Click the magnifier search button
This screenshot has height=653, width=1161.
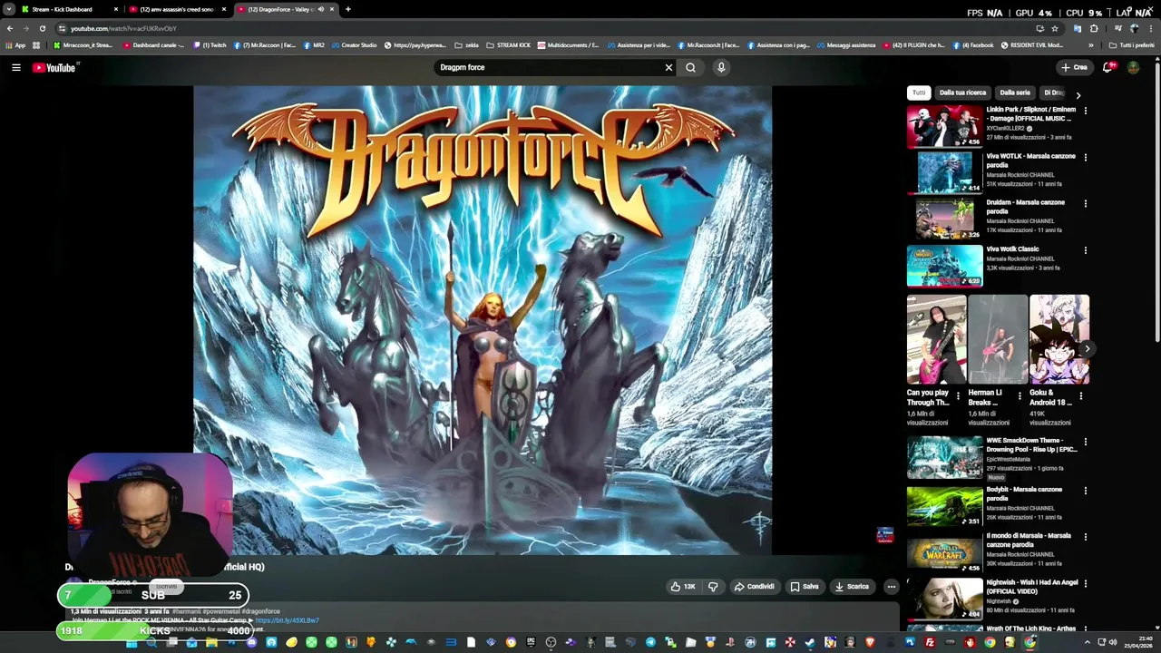pyautogui.click(x=690, y=67)
